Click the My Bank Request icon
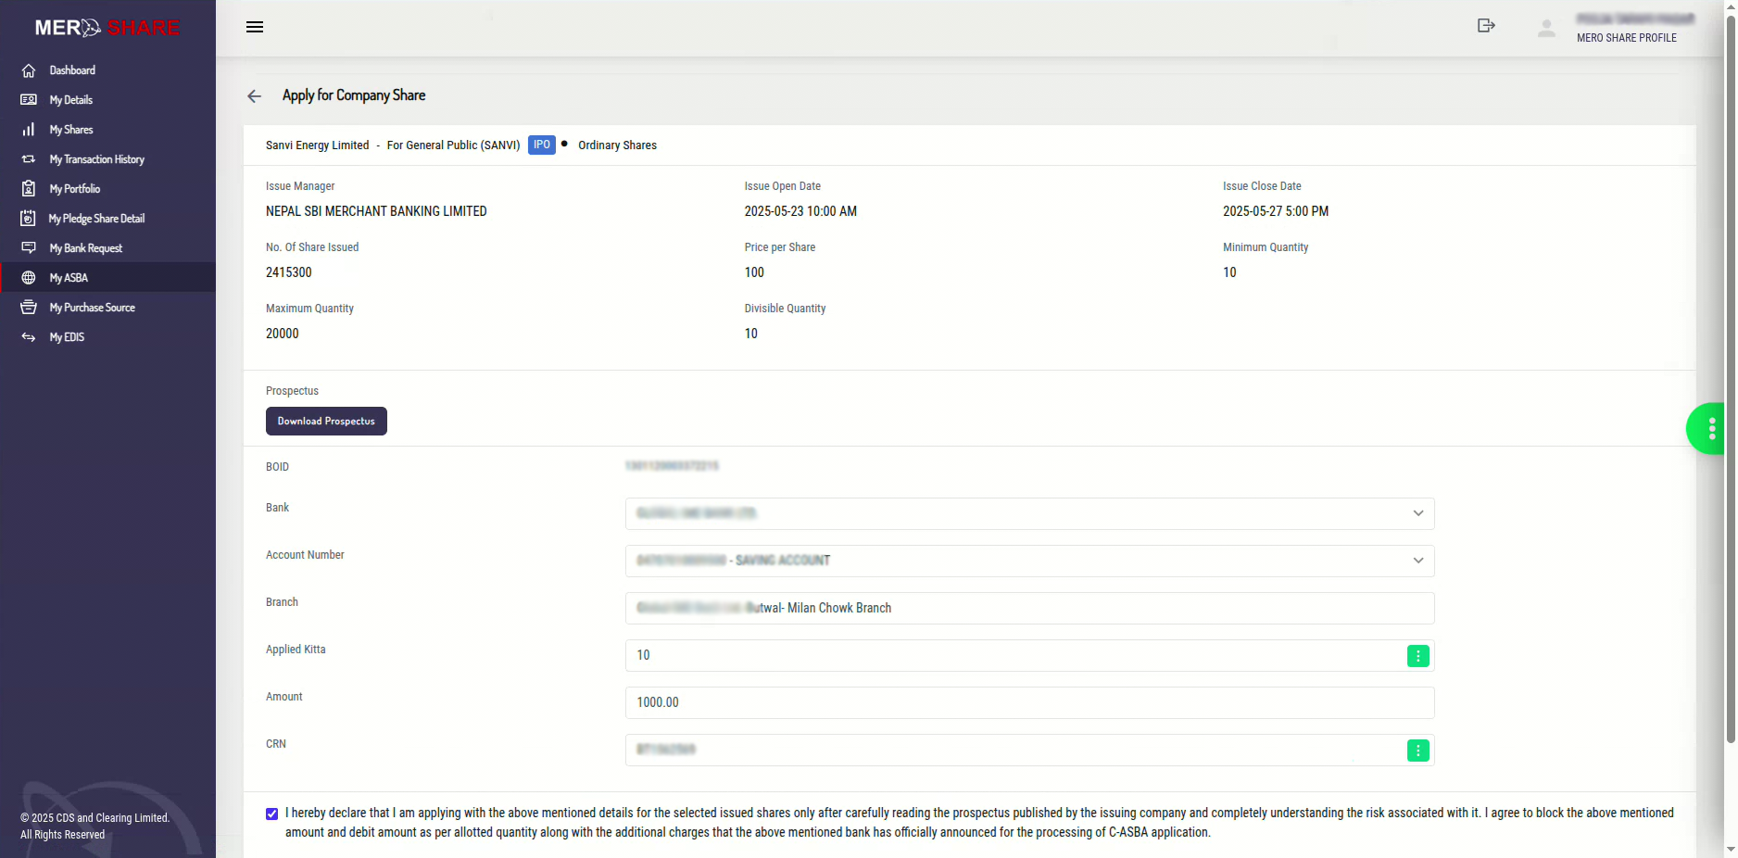This screenshot has height=858, width=1738. click(x=29, y=248)
